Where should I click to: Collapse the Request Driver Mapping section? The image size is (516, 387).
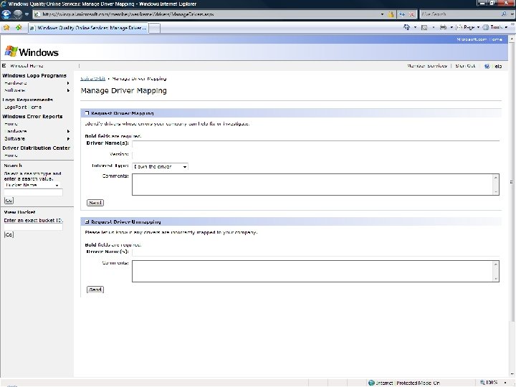point(87,113)
